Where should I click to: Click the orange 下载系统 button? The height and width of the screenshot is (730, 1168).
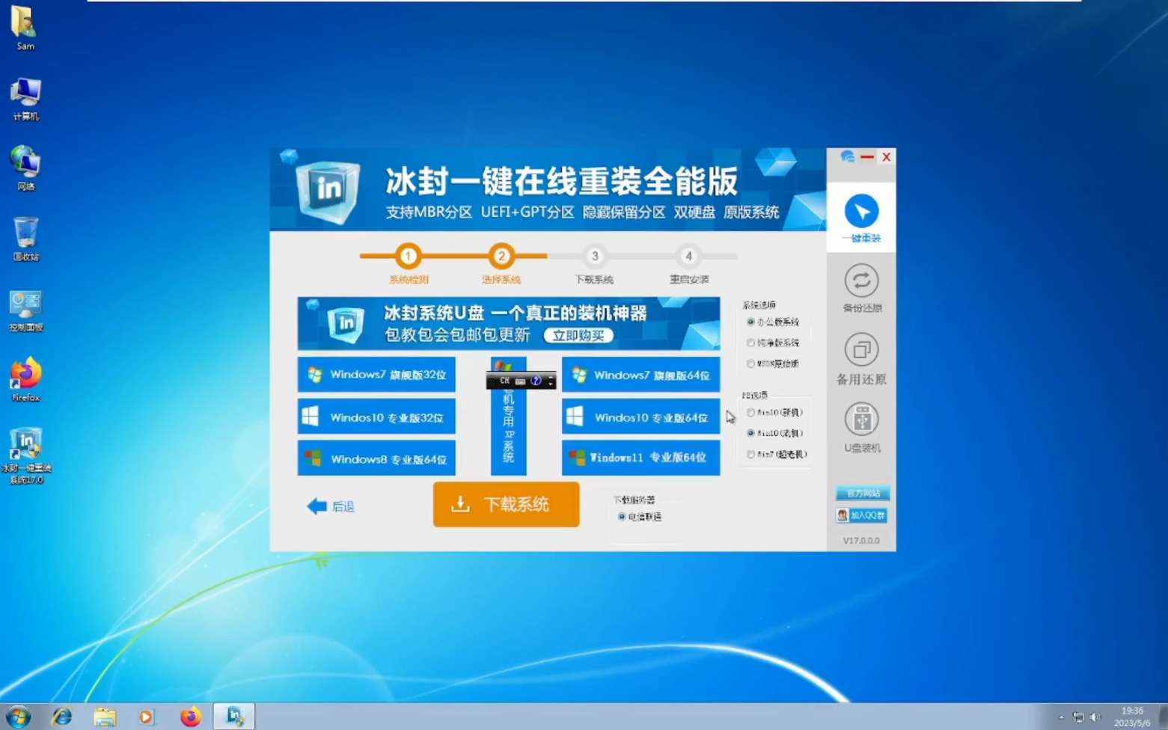(506, 504)
